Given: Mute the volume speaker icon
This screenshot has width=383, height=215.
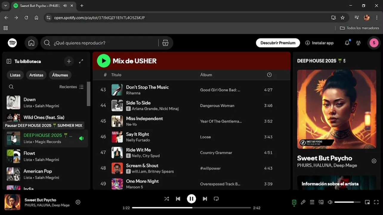Looking at the screenshot, I should tap(330, 202).
